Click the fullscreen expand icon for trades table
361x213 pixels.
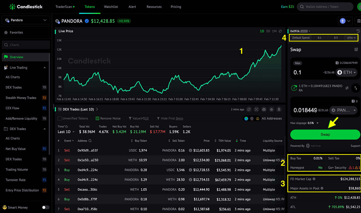[x=256, y=109]
